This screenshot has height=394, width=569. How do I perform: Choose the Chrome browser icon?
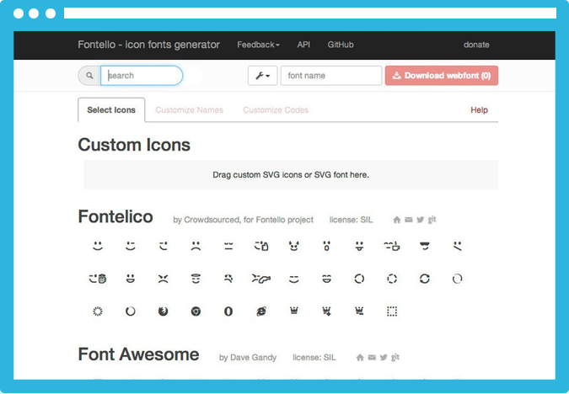(x=196, y=311)
